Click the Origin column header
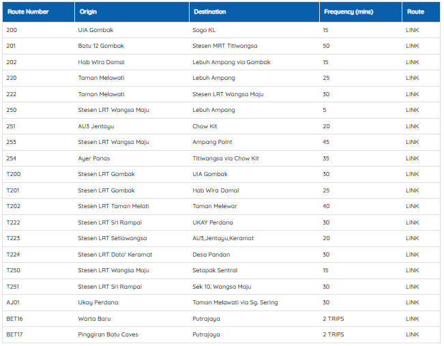 [88, 12]
